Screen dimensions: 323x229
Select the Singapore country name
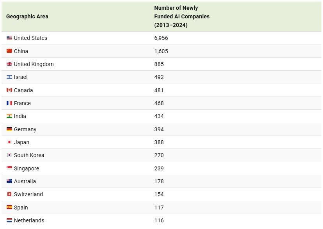coord(27,168)
